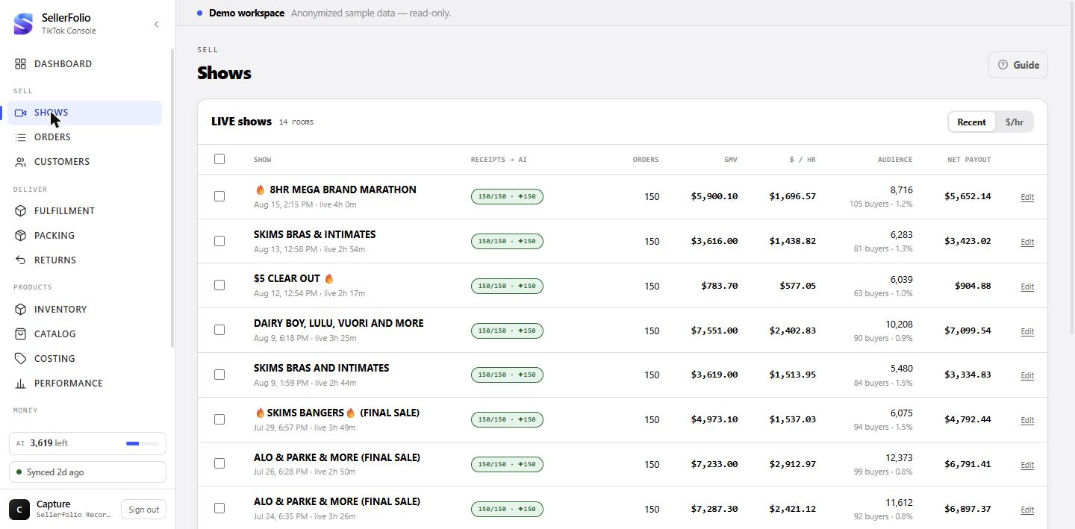Collapse the sidebar with the chevron

156,25
